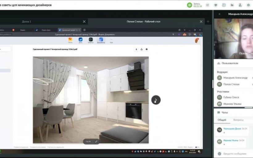Click Чернышова Диана name in chat

tap(232, 129)
